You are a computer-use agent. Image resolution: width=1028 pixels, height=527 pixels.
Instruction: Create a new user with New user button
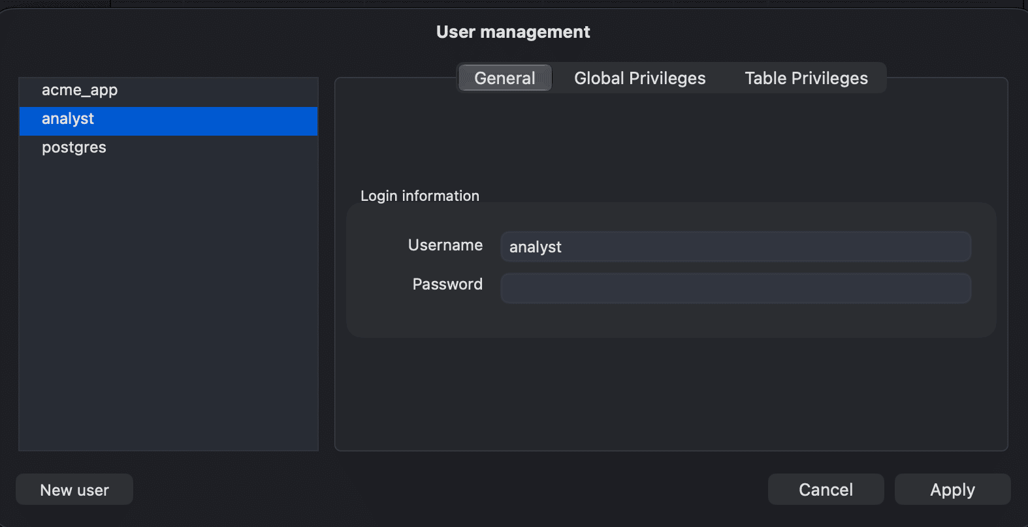(74, 490)
